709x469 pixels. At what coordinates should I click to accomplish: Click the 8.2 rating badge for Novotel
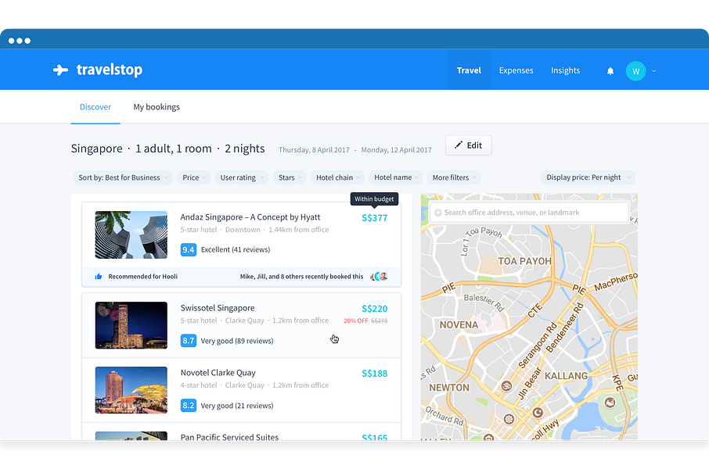[x=188, y=405]
